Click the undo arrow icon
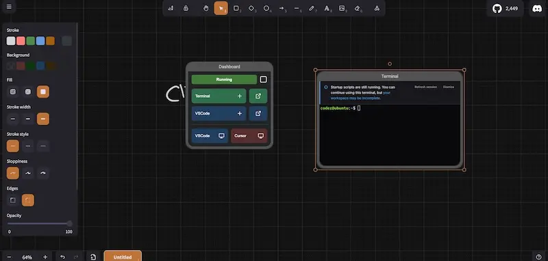 pyautogui.click(x=62, y=257)
